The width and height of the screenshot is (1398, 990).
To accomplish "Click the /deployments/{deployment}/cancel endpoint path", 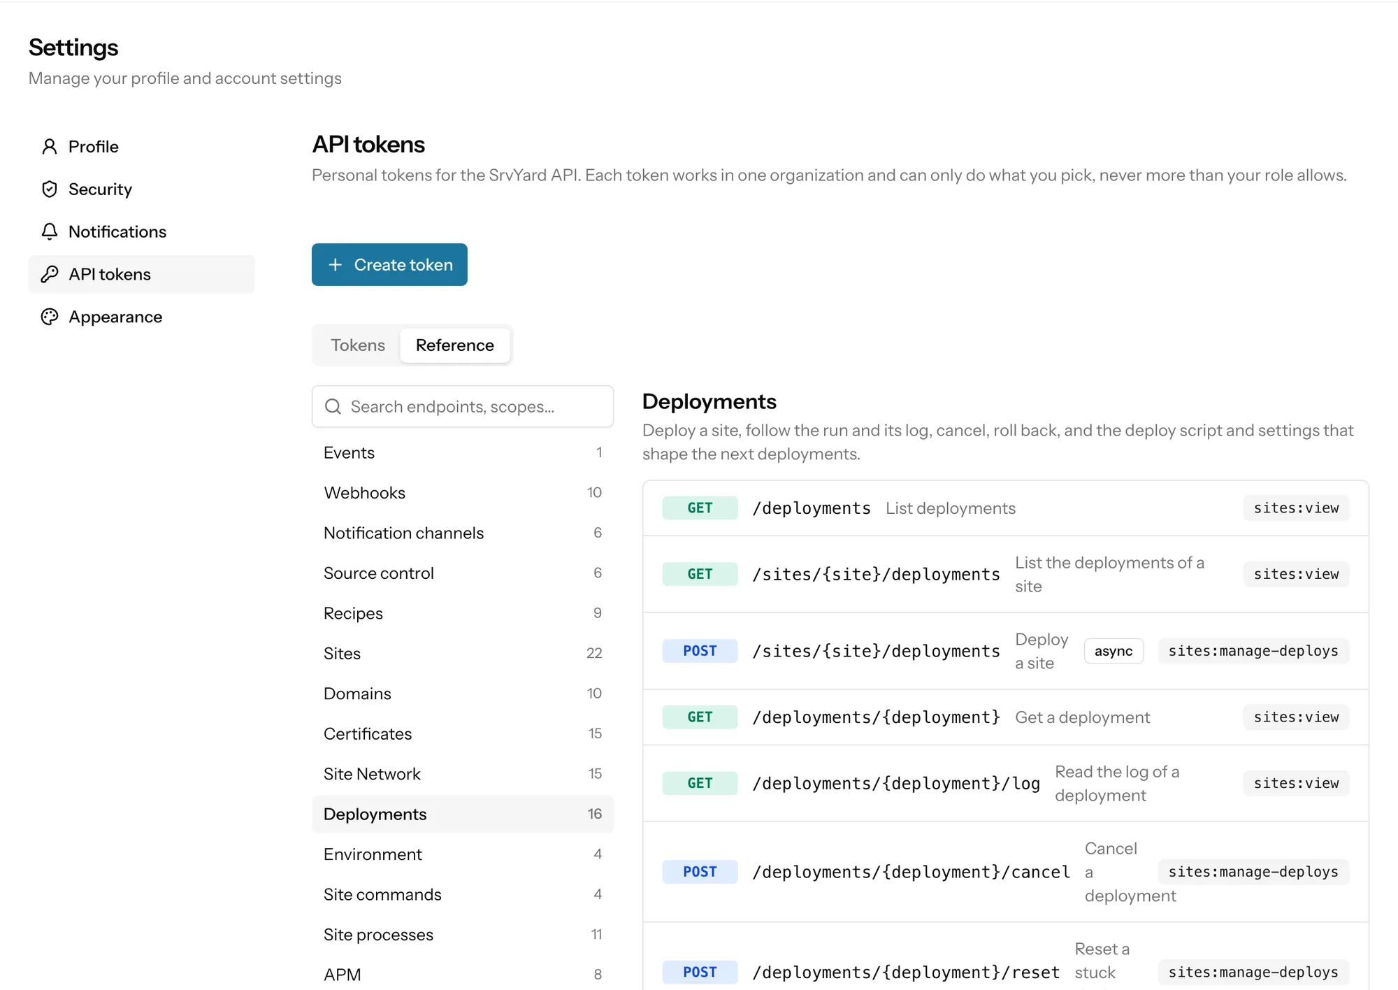I will click(x=911, y=873).
